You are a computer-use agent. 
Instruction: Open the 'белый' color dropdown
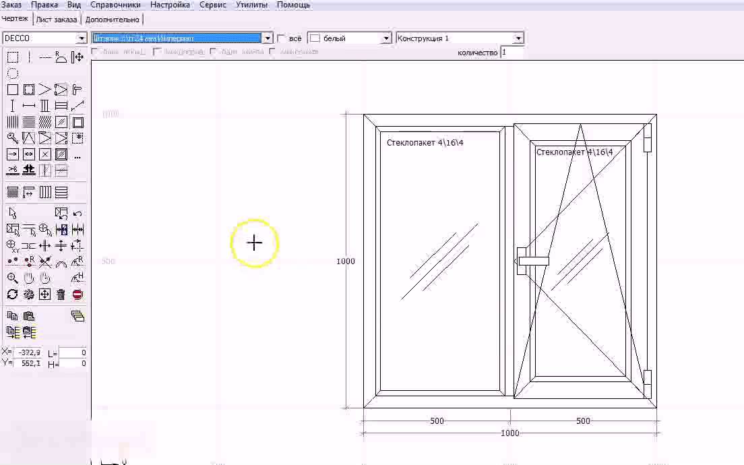point(386,38)
